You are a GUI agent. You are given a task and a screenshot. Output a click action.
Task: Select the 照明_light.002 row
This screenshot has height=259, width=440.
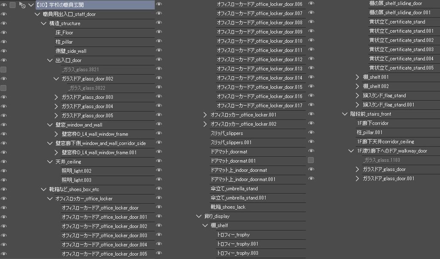108,171
